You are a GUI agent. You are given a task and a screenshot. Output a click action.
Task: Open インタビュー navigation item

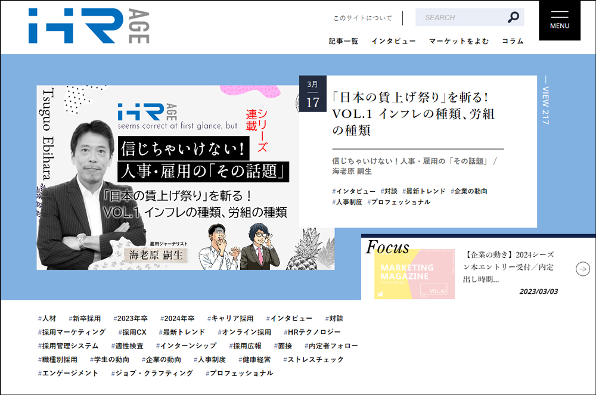tap(393, 41)
